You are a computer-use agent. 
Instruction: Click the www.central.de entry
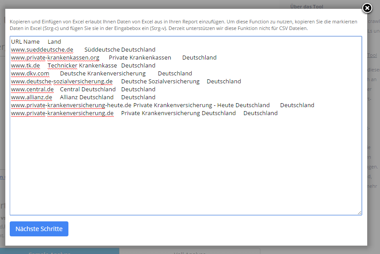click(32, 90)
